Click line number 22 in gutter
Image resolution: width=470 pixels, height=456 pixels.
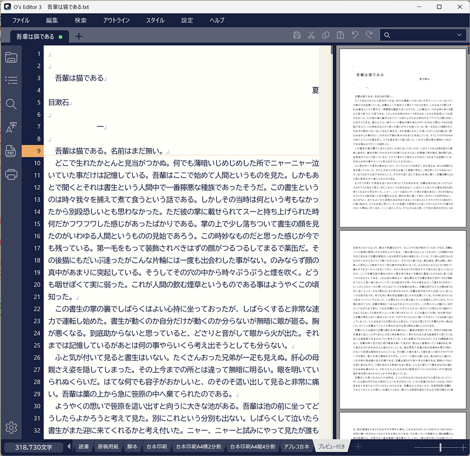pyautogui.click(x=37, y=309)
